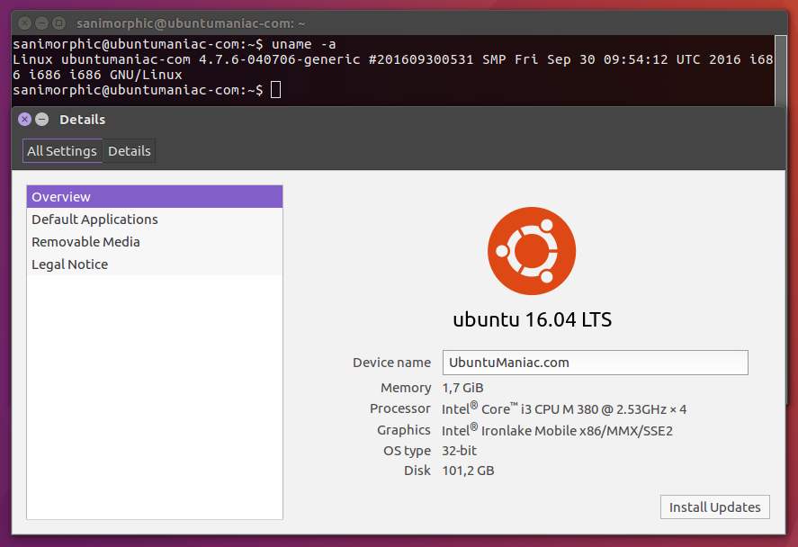The height and width of the screenshot is (547, 798).
Task: Click the Details window title text
Action: [x=83, y=120]
